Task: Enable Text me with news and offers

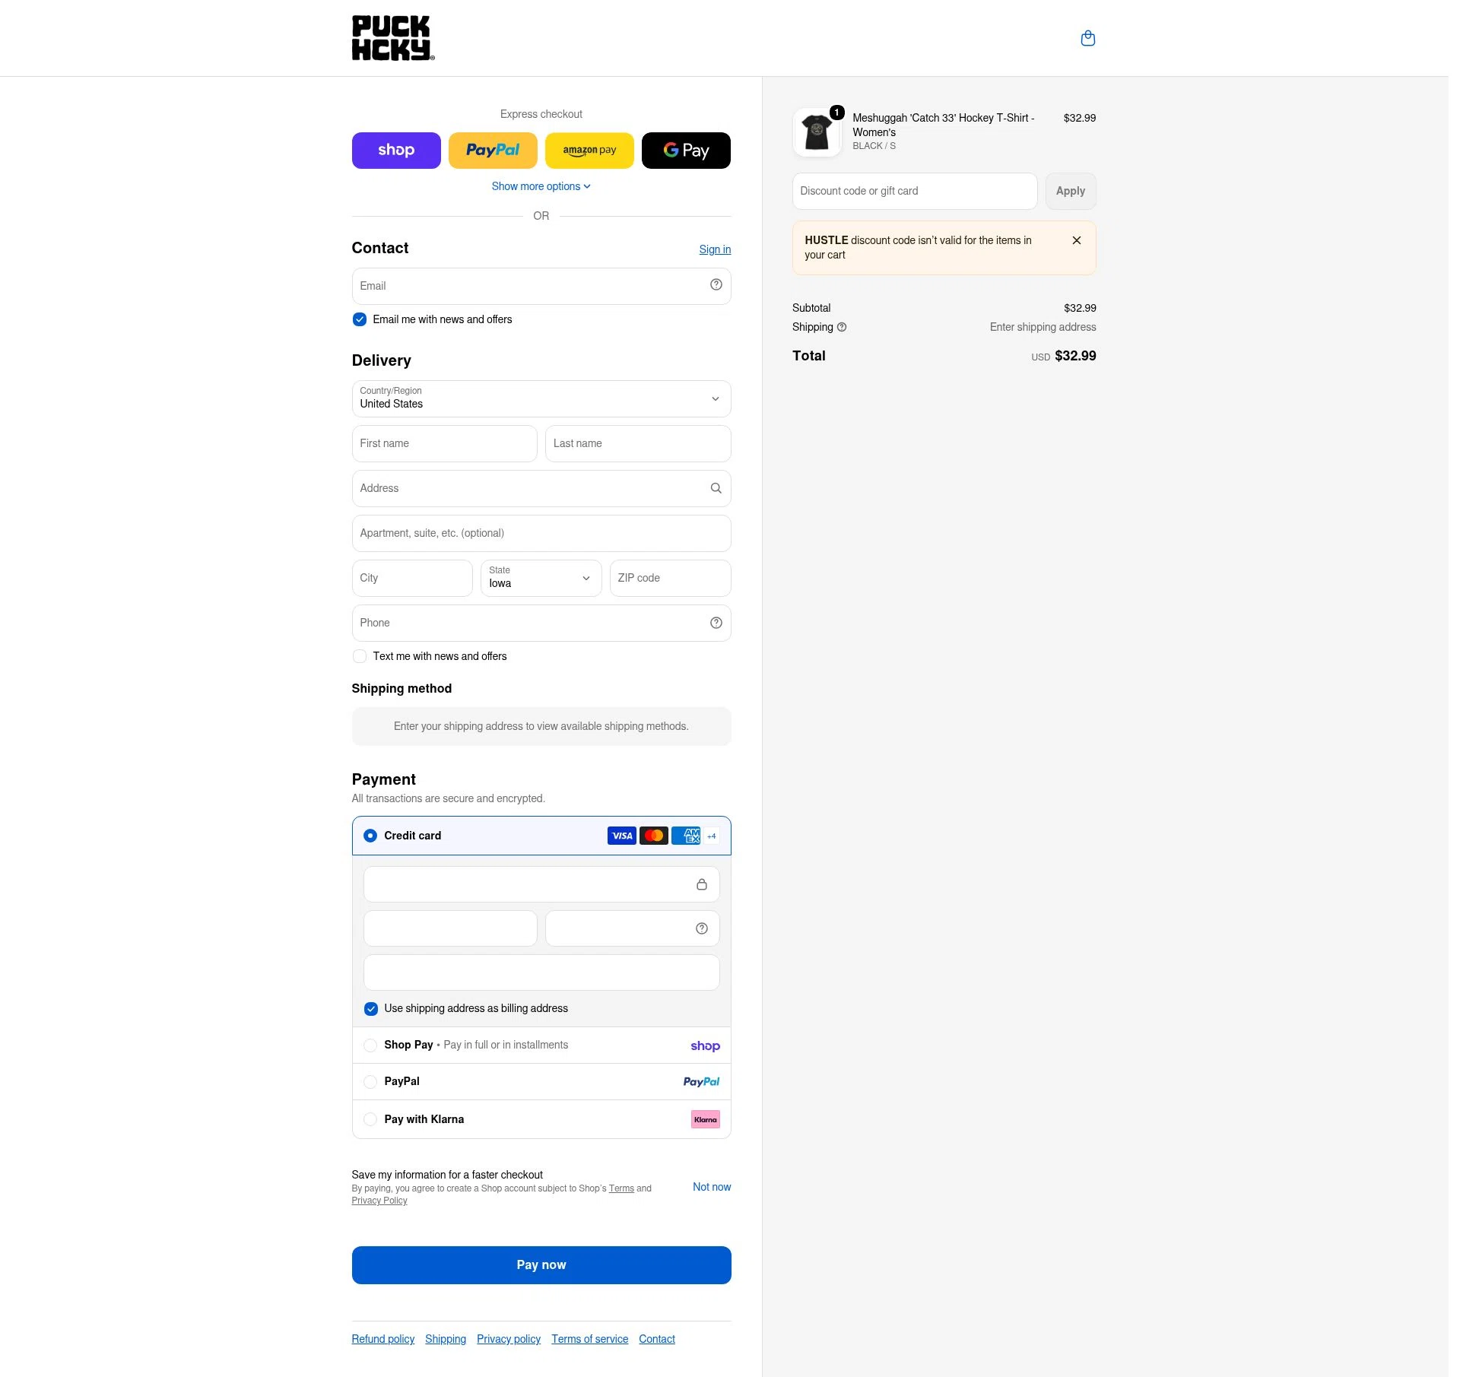Action: 360,656
